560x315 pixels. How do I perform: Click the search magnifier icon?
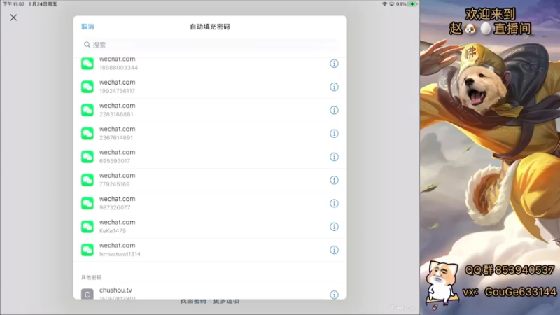point(87,45)
